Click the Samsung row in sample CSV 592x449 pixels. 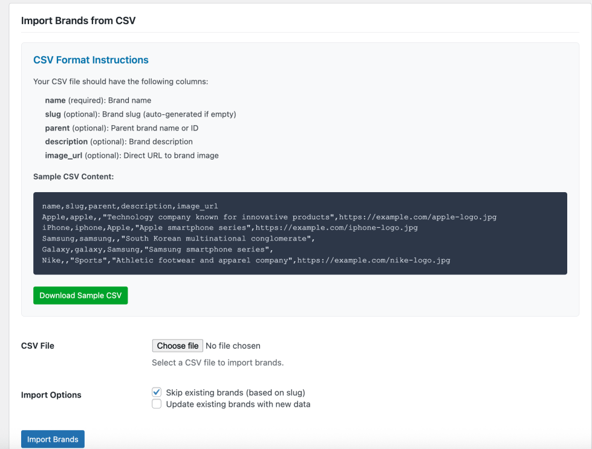178,239
